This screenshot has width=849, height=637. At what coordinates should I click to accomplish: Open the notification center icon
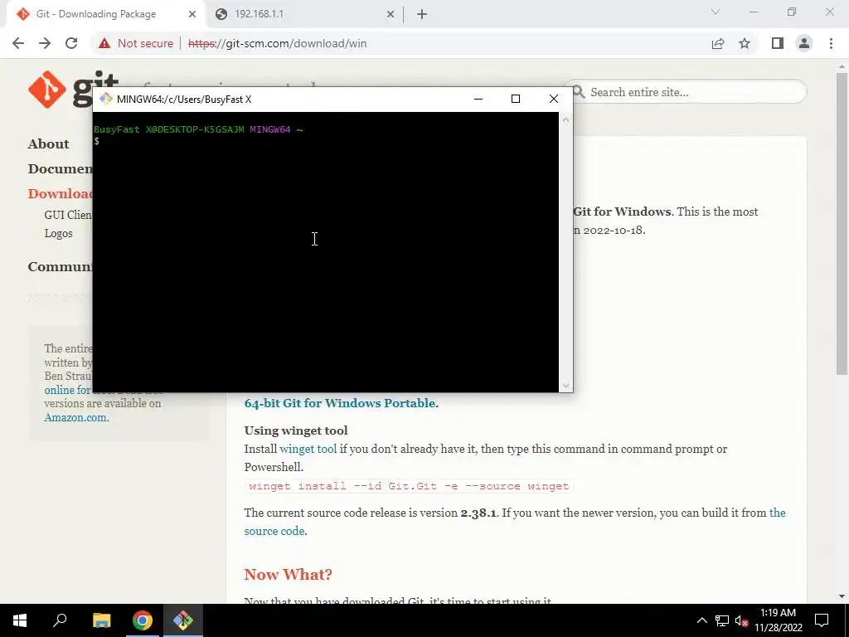tap(822, 620)
